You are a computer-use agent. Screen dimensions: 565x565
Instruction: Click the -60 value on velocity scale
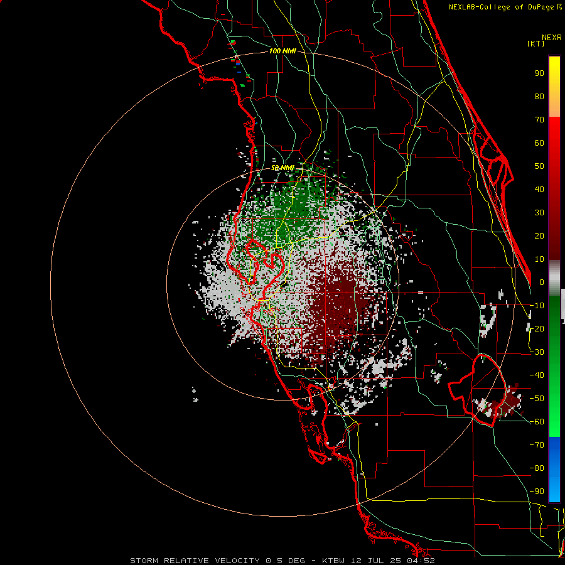(537, 422)
